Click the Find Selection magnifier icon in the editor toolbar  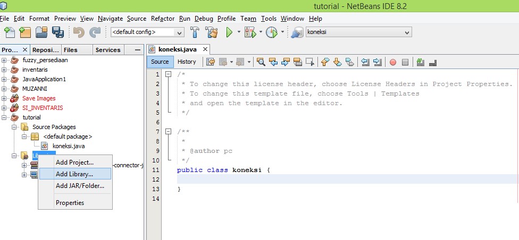point(261,62)
